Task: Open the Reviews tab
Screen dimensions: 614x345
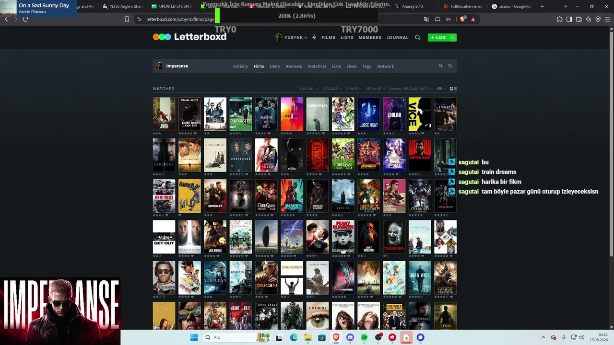Action: click(294, 66)
